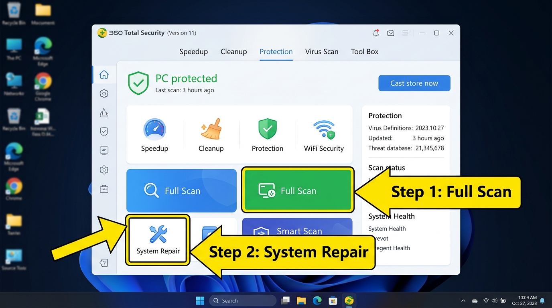552x308 pixels.
Task: Click the 360 Total Security taskbar icon
Action: [x=349, y=300]
